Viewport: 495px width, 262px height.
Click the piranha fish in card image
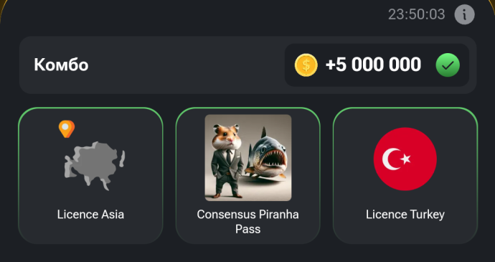(267, 154)
